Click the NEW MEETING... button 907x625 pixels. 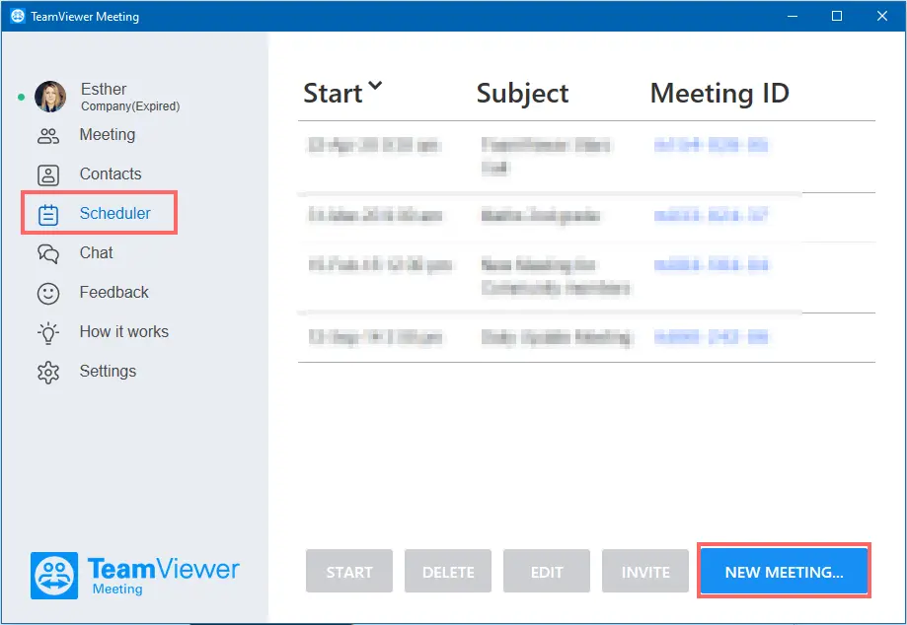pos(784,572)
